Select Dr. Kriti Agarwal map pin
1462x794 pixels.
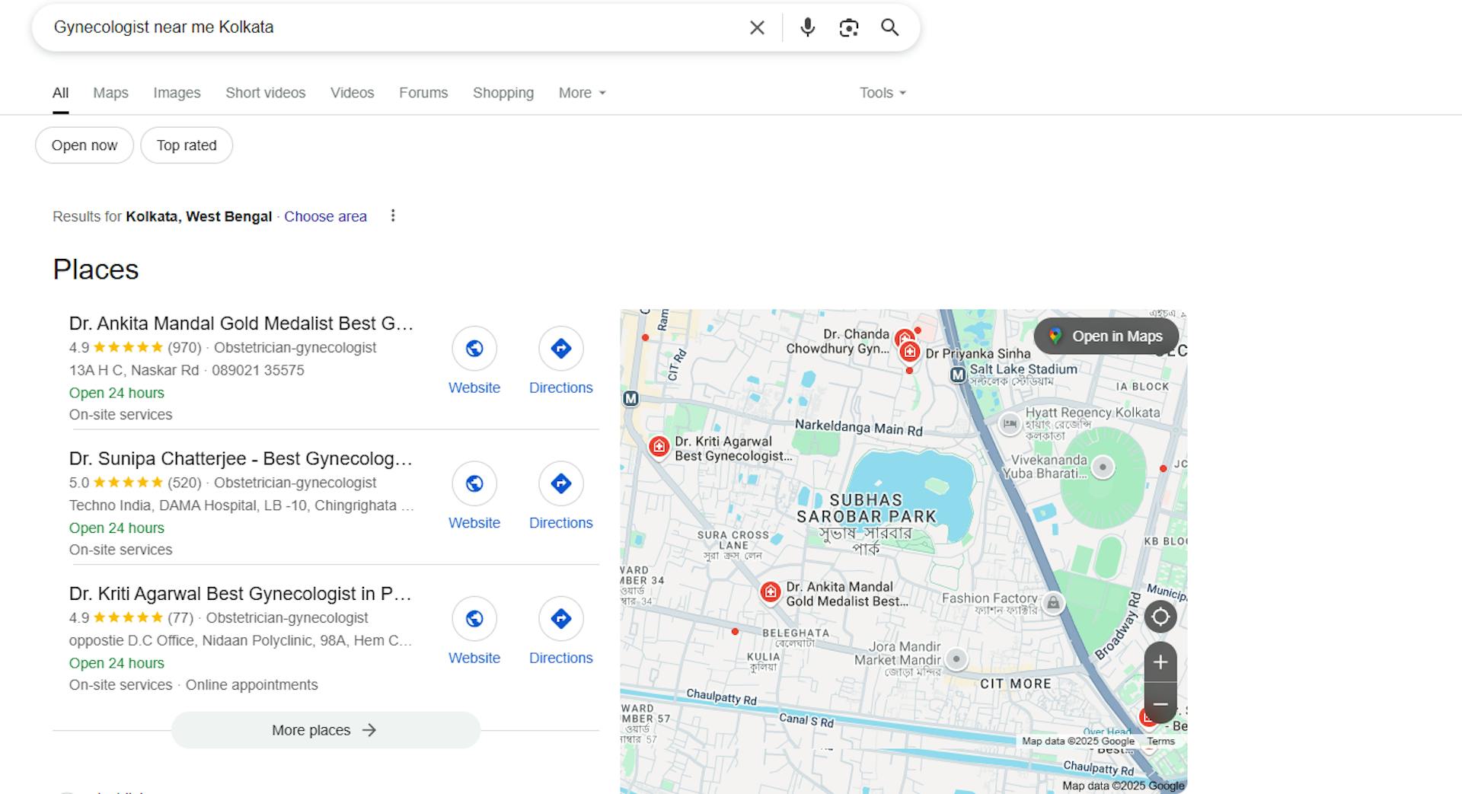(x=659, y=447)
